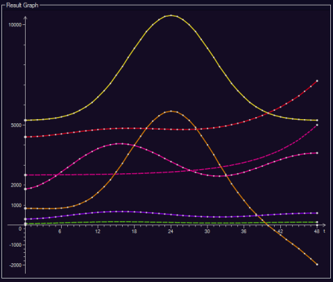
Task: Select the dashed magenta curve's endpoint at t=48
Action: [x=317, y=125]
